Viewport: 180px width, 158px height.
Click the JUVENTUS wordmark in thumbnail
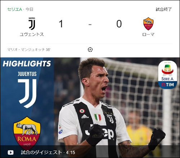pyautogui.click(x=27, y=74)
